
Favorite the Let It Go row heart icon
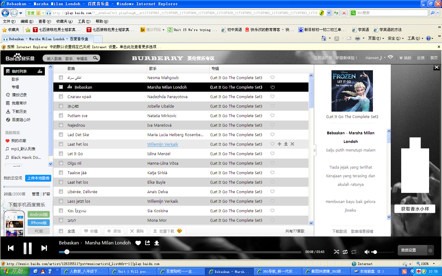272,154
